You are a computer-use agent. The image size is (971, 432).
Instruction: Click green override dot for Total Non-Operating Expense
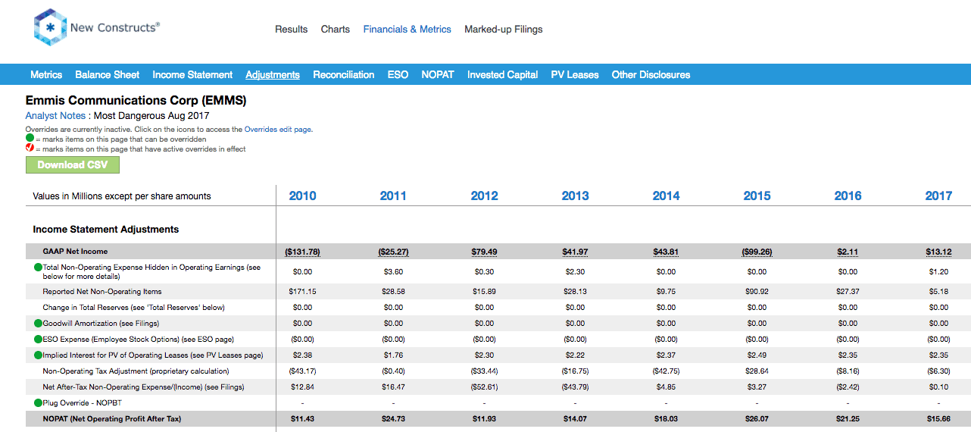pos(38,268)
